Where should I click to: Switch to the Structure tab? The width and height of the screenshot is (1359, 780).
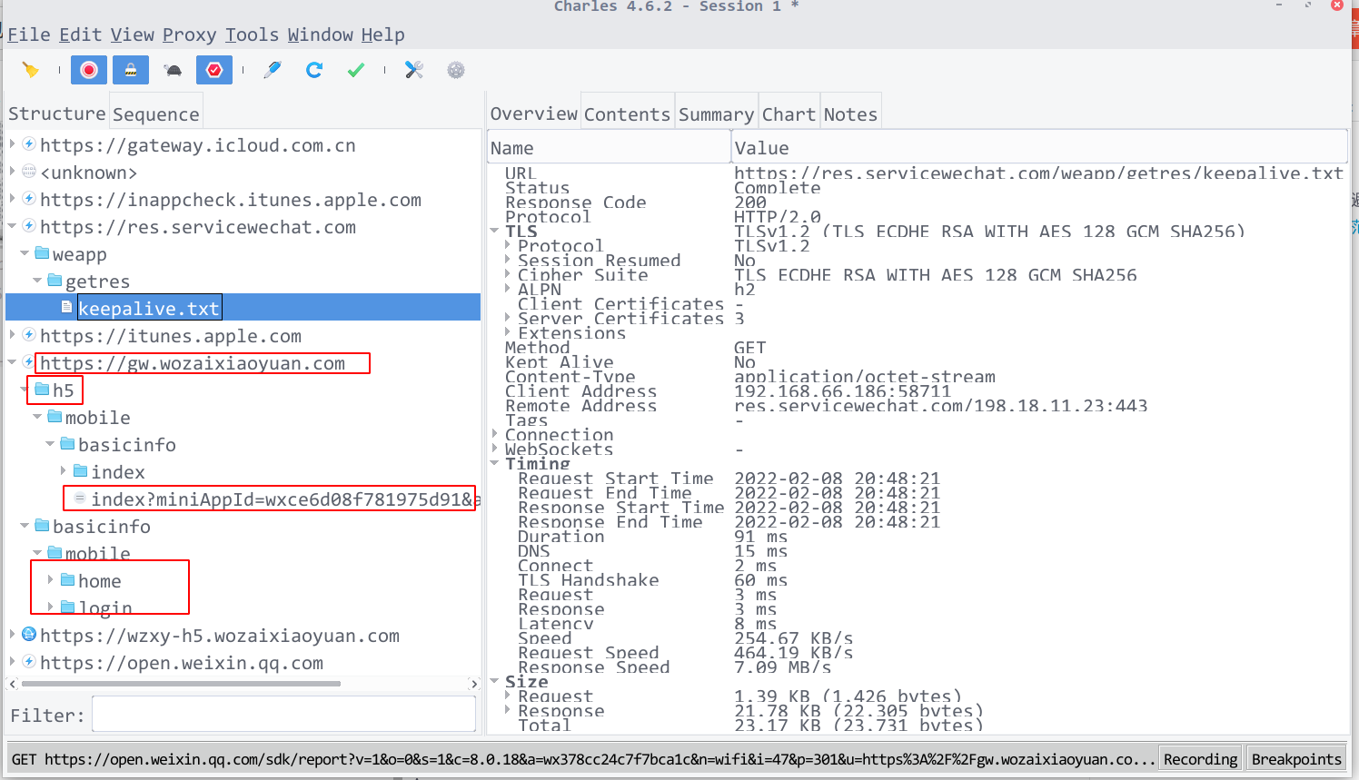click(x=57, y=114)
